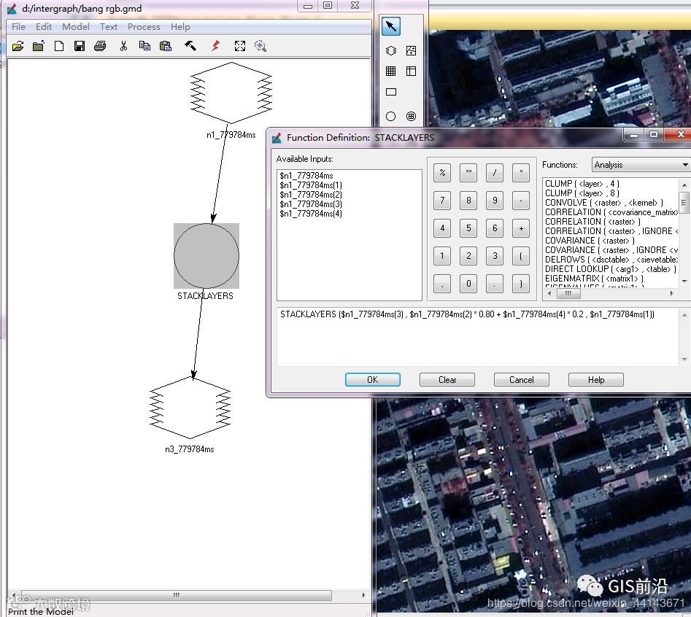This screenshot has height=617, width=691.
Task: Click the percent key on keypad
Action: coord(442,173)
